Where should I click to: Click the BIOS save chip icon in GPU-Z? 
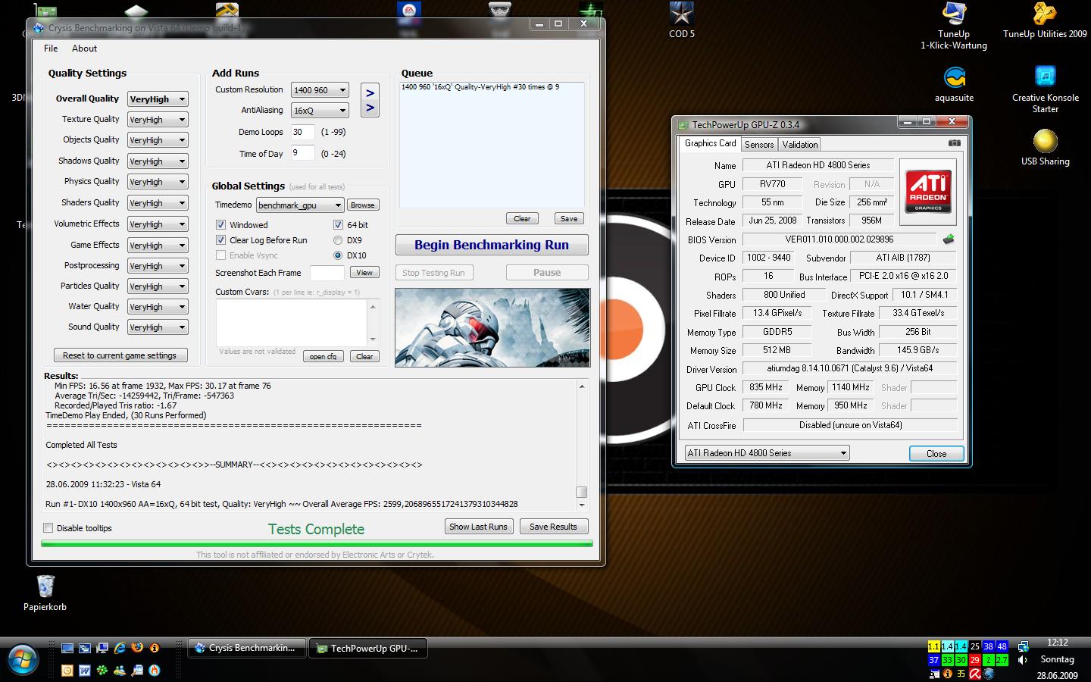click(x=949, y=239)
